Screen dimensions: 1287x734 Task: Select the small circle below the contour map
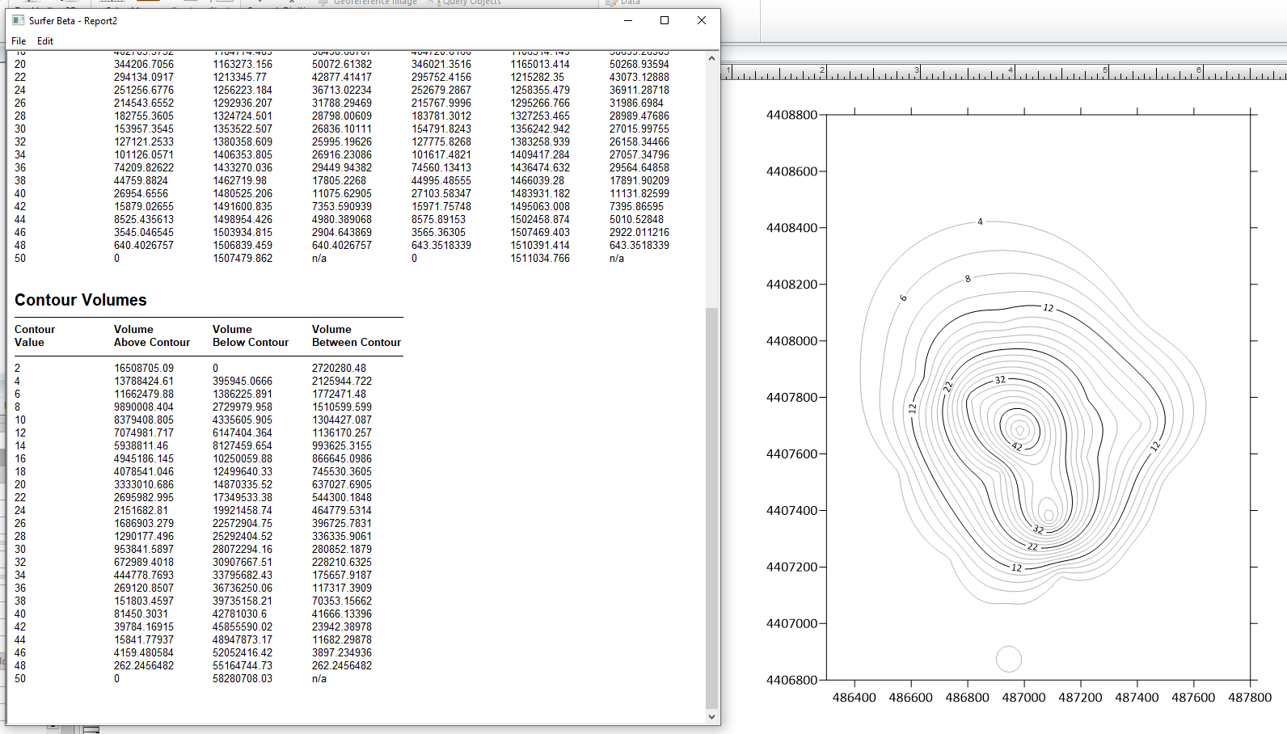(1009, 659)
